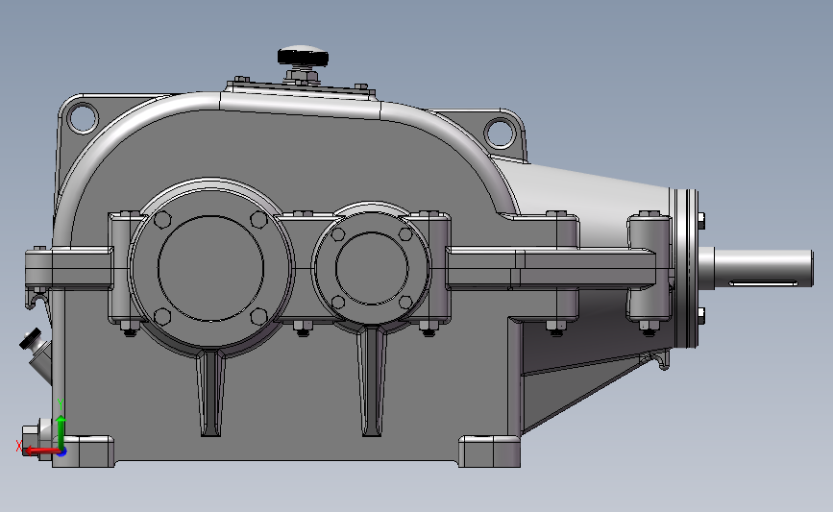Select the round end flange near shaft
The image size is (833, 512).
pyautogui.click(x=686, y=268)
